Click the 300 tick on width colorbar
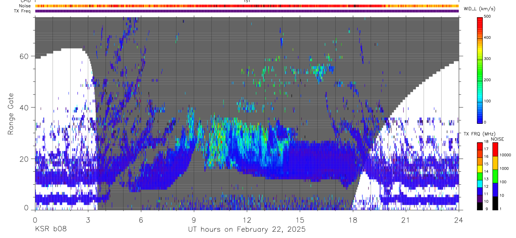516x238 pixels. [488, 59]
